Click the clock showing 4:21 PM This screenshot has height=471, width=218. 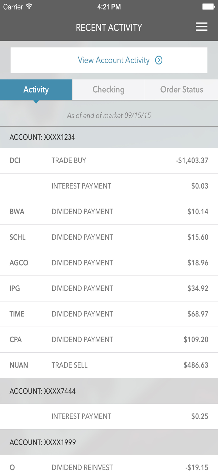(109, 7)
